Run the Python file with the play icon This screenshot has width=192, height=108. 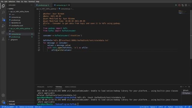point(176,5)
